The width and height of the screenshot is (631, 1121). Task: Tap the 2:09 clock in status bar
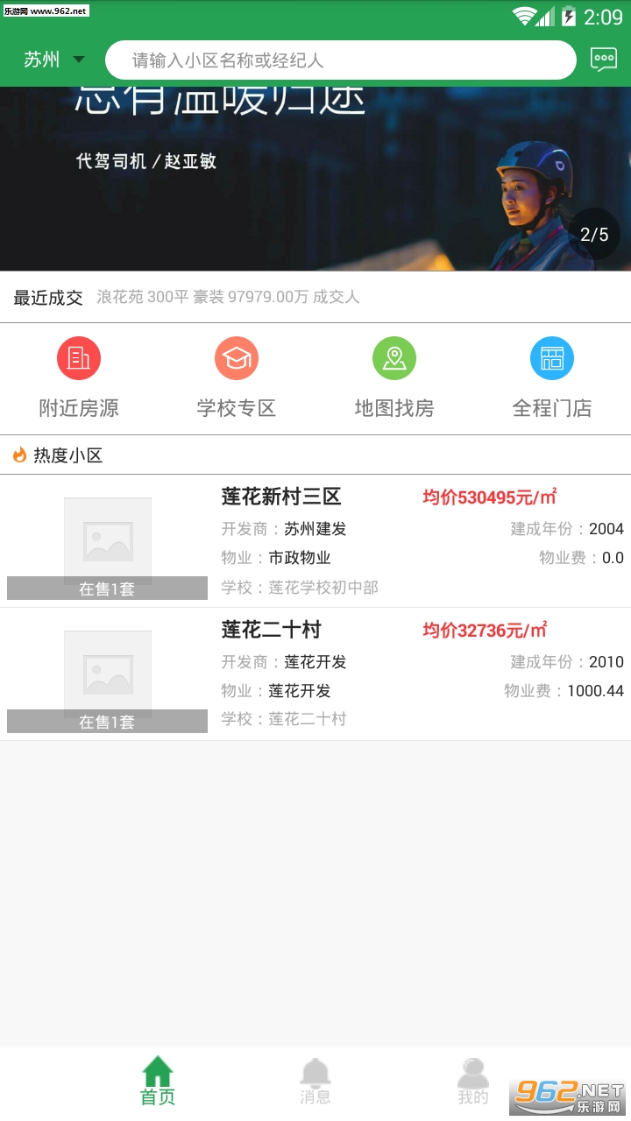(603, 17)
